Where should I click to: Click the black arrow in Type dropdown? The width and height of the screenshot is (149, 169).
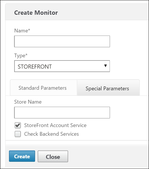pyautogui.click(x=106, y=66)
